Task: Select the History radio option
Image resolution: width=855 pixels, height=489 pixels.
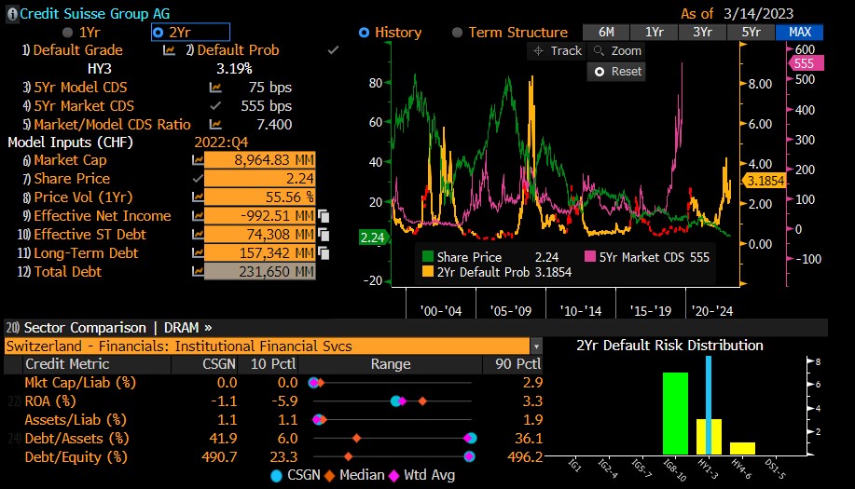Action: [364, 33]
